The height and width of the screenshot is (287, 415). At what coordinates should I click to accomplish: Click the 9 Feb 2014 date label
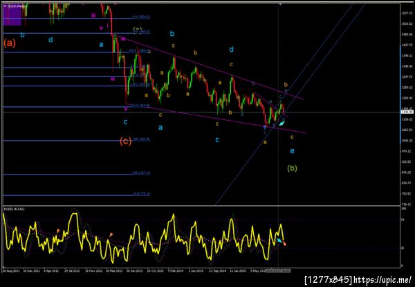pyautogui.click(x=176, y=271)
